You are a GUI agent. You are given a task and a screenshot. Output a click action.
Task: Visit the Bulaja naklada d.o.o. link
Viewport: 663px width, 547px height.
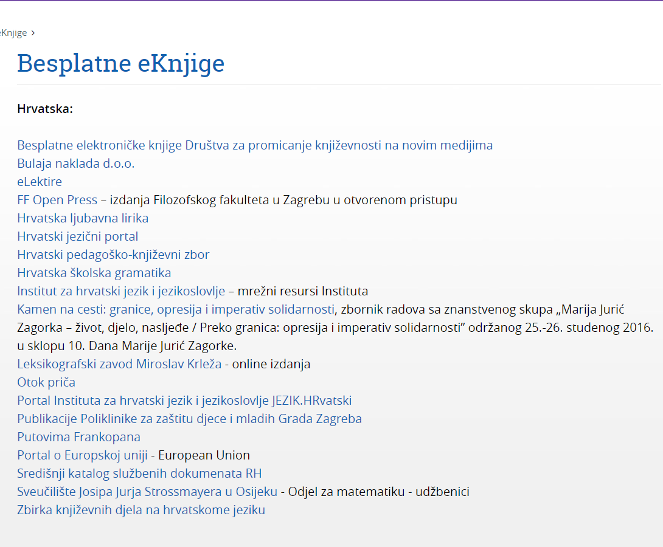[x=75, y=163]
